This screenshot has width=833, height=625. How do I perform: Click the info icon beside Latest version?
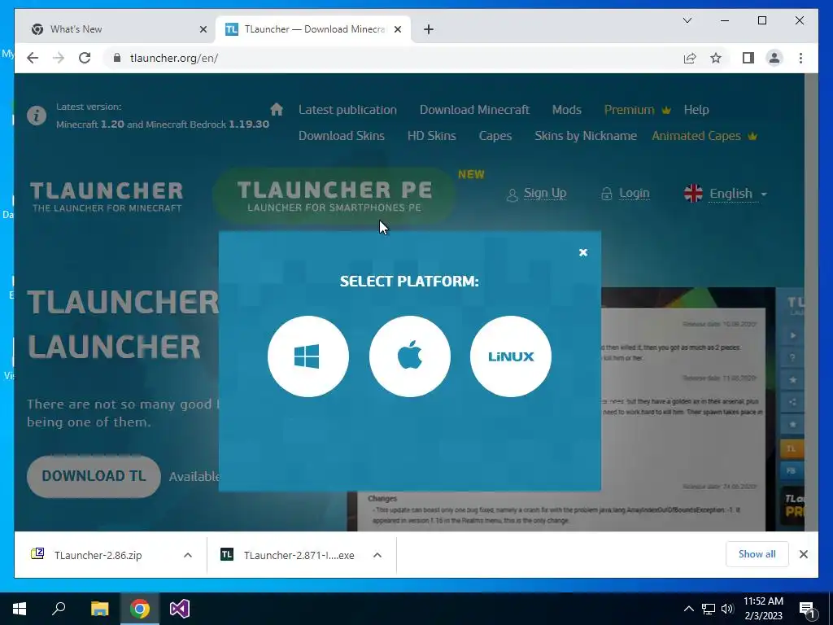pyautogui.click(x=37, y=116)
